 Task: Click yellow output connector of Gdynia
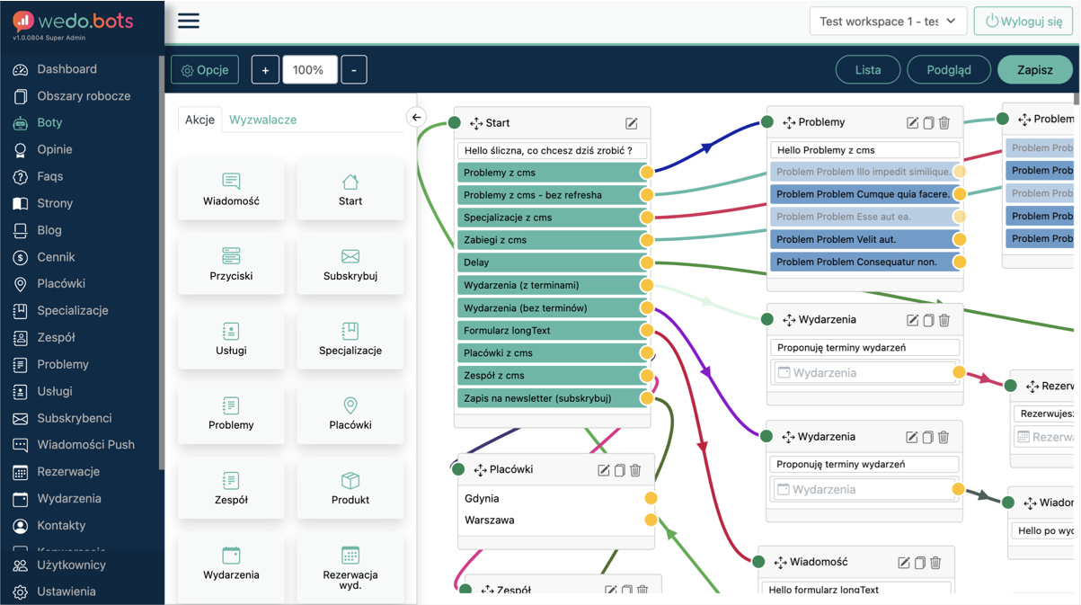pos(651,498)
